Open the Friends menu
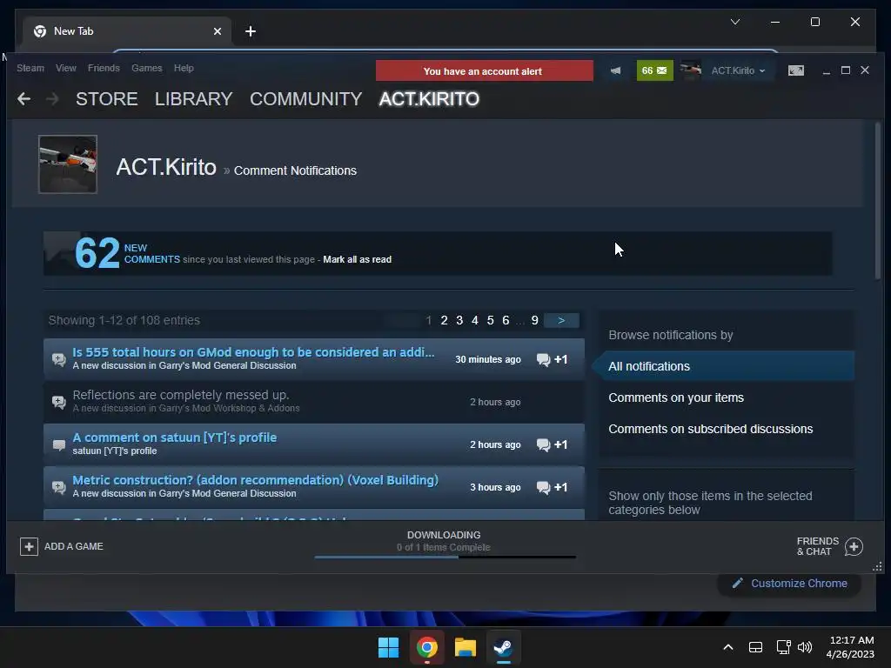 [x=104, y=68]
